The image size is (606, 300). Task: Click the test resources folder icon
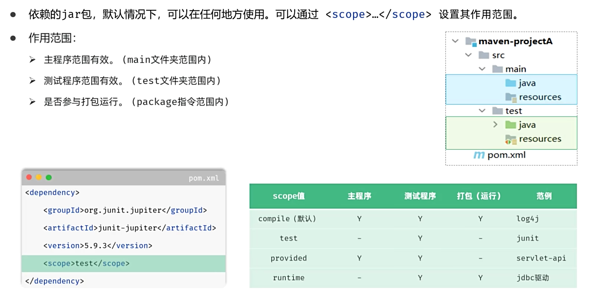pyautogui.click(x=510, y=139)
